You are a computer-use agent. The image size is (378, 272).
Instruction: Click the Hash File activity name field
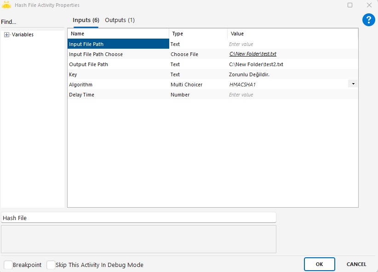(x=138, y=218)
